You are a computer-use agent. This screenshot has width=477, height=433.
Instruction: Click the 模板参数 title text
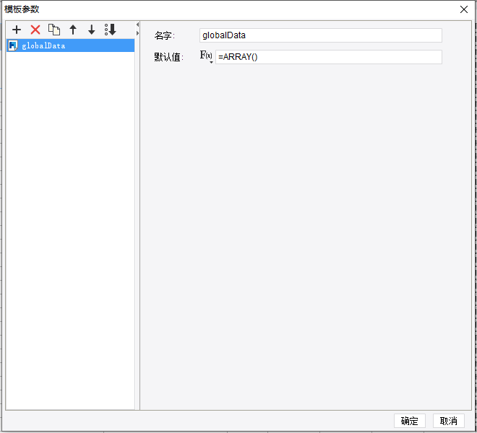(22, 9)
